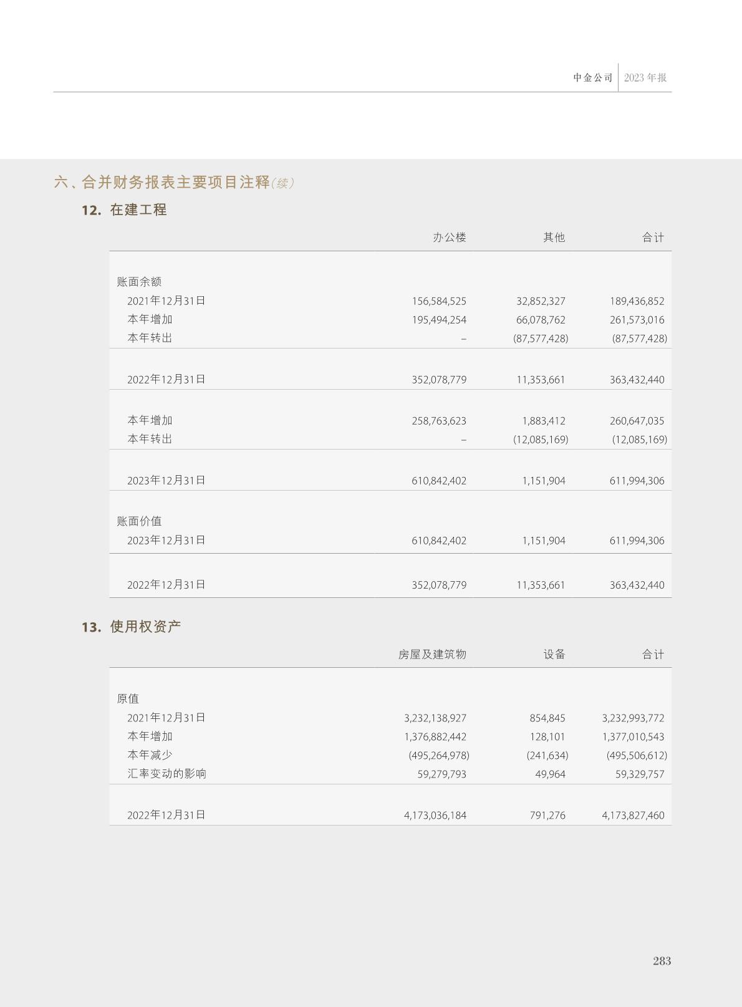Viewport: 742px width, 1007px height.
Task: Click the 汇率变动的影响 row label
Action: (166, 774)
